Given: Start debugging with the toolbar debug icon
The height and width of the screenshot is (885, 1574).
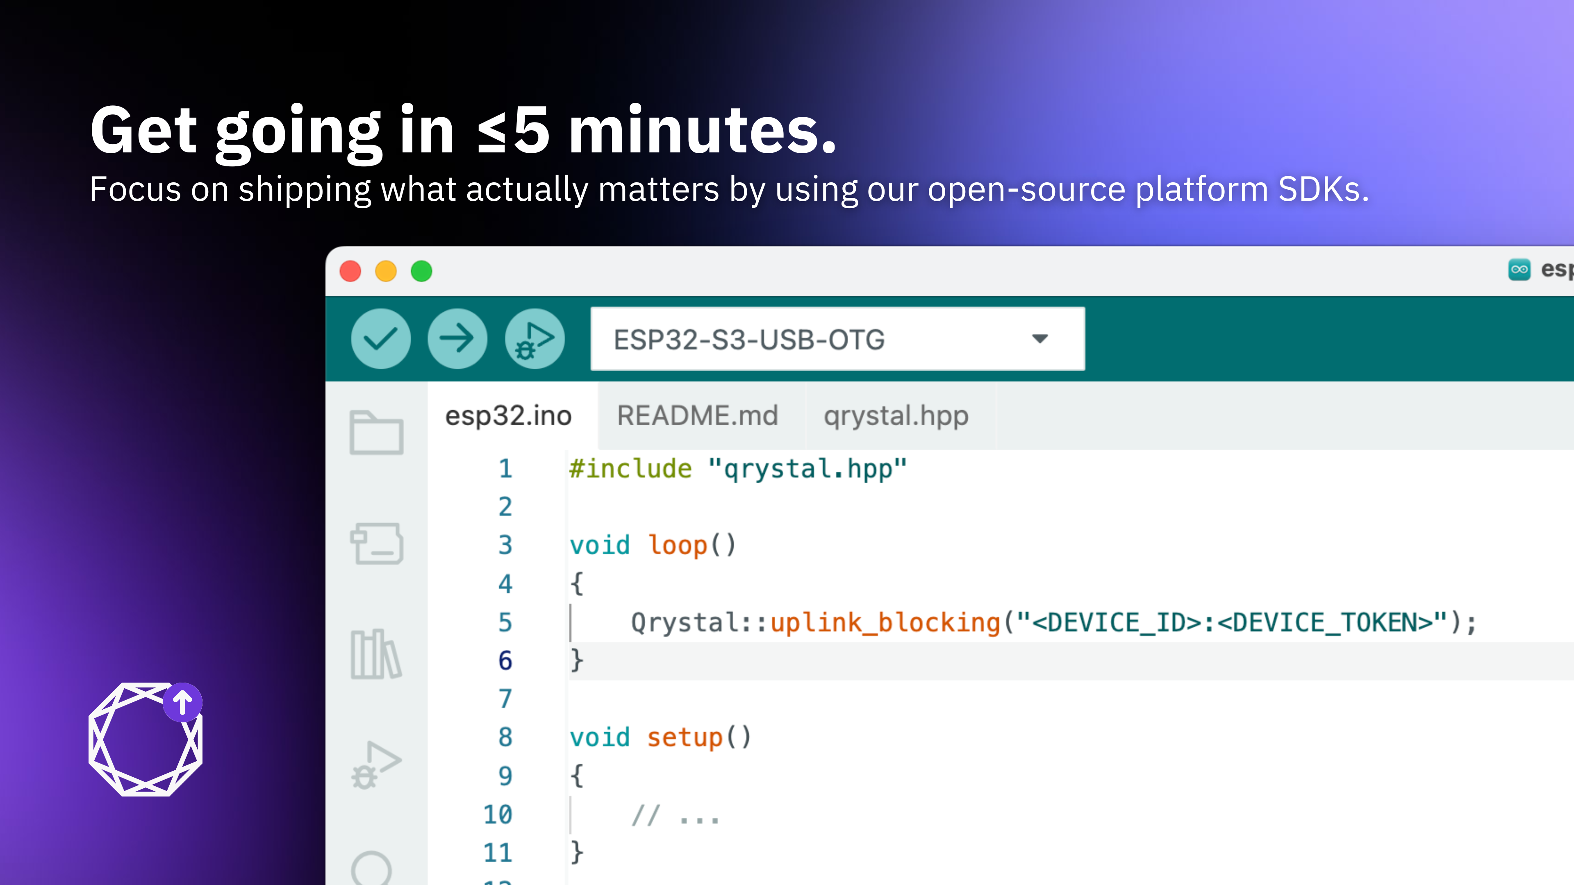Looking at the screenshot, I should pyautogui.click(x=535, y=338).
